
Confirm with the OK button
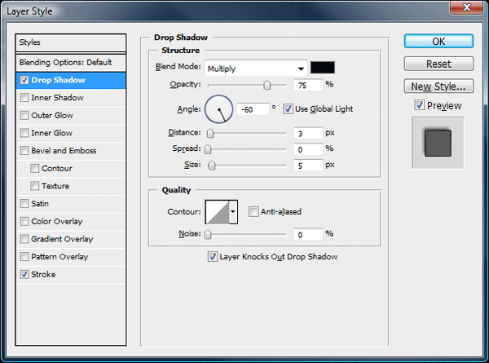pyautogui.click(x=438, y=42)
